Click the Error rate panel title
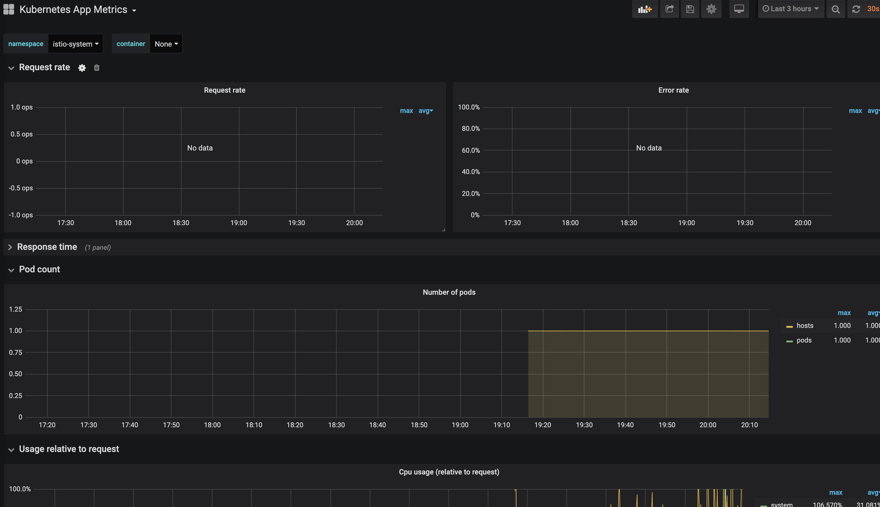 [673, 90]
